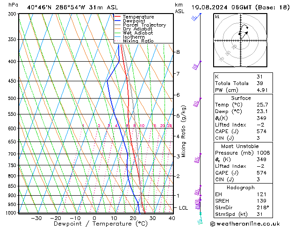This screenshot has height=227, width=294.
Task: Click the Totals Totals value 39
Action: 260,83
